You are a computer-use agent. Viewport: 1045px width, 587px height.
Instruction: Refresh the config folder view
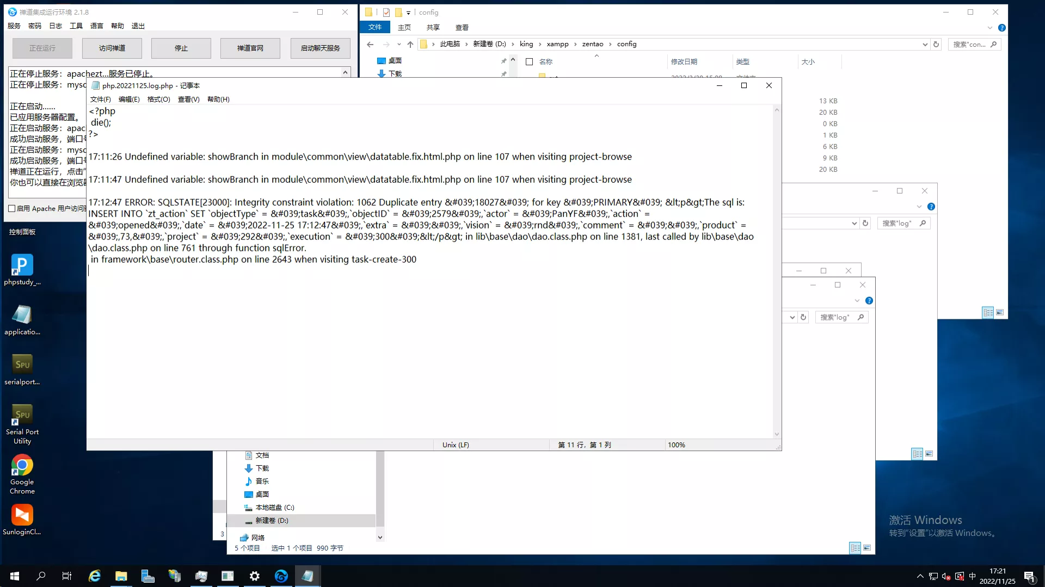[x=936, y=44]
